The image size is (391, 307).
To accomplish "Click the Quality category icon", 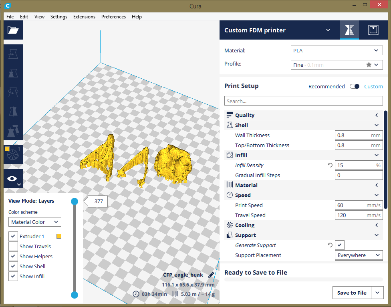I will coord(230,115).
